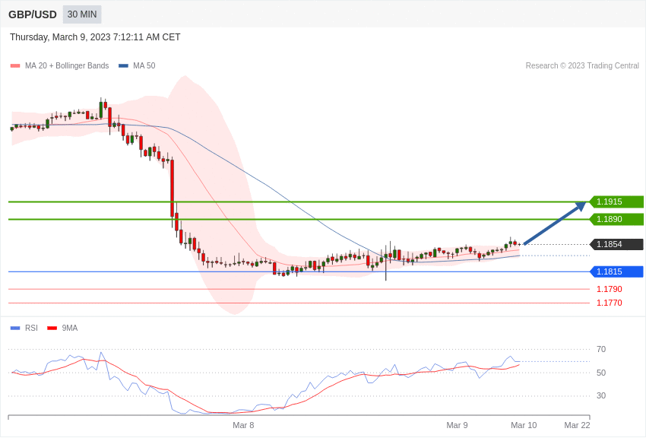The image size is (646, 438).
Task: Click the blue RSI legend swatch
Action: point(15,328)
